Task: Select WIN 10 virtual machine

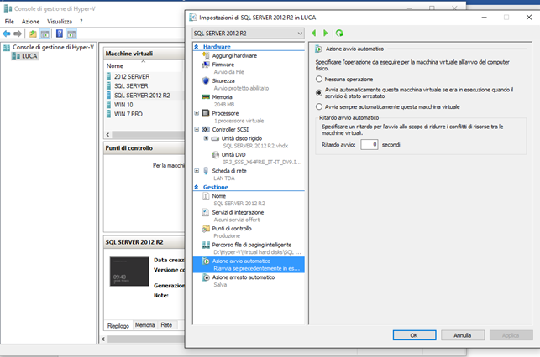Action: [x=123, y=105]
